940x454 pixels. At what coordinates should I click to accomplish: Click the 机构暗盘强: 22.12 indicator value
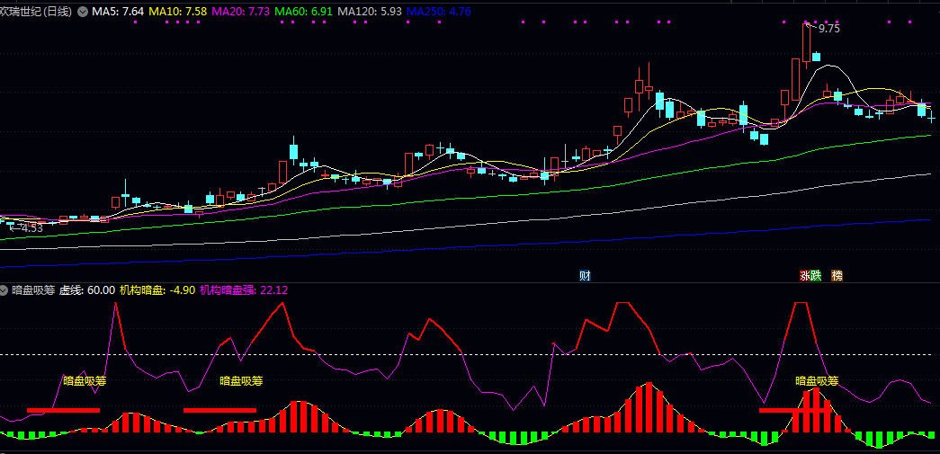244,290
